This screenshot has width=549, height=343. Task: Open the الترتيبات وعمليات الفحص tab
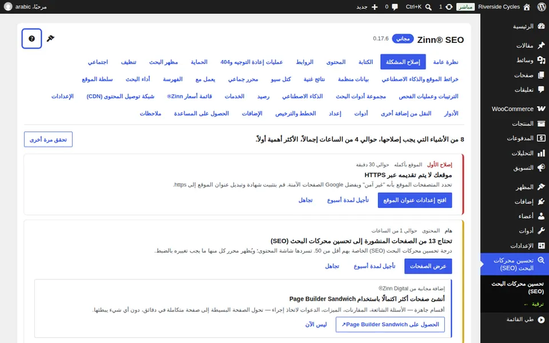(x=428, y=96)
